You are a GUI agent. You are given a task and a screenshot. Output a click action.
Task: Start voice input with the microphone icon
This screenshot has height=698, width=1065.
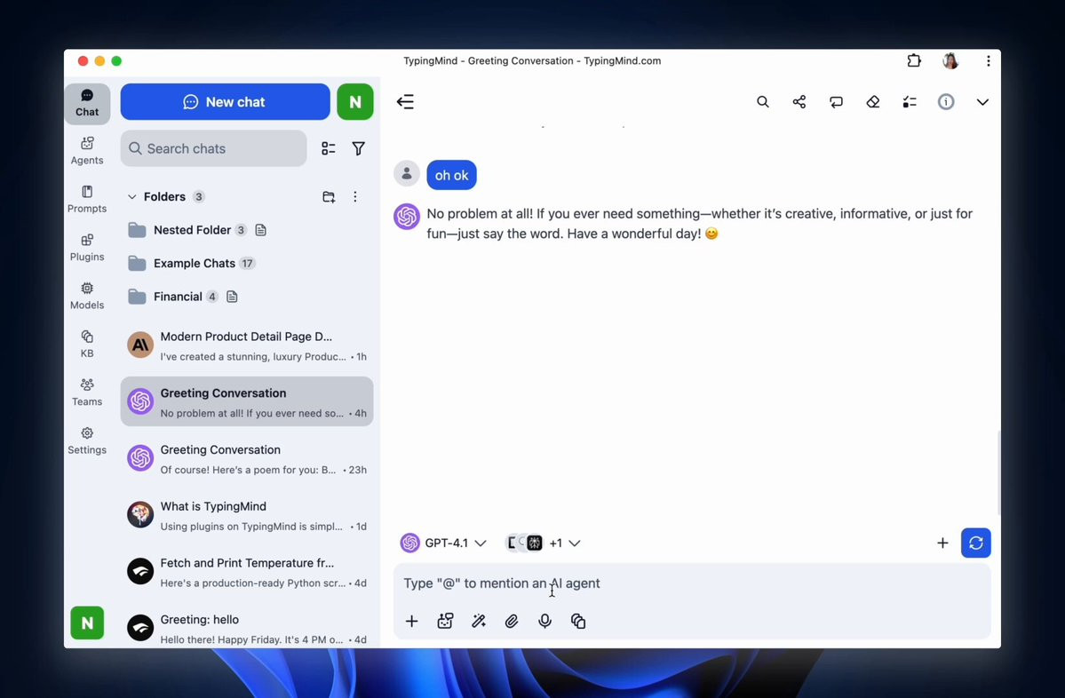tap(544, 622)
